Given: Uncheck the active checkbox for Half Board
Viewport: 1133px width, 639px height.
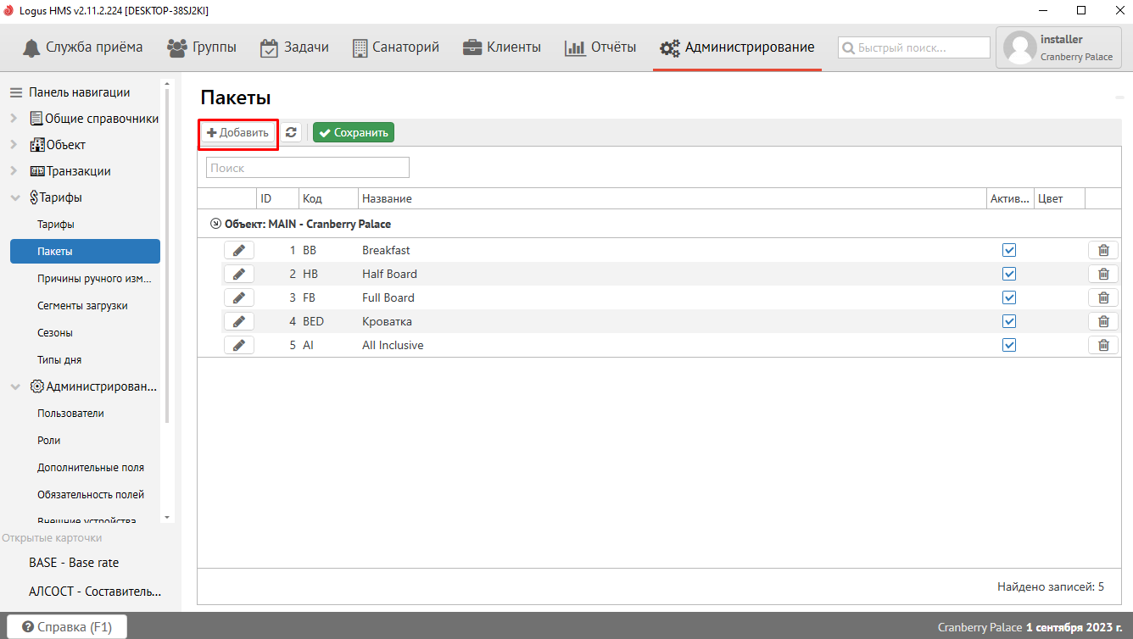Looking at the screenshot, I should click(x=1009, y=274).
